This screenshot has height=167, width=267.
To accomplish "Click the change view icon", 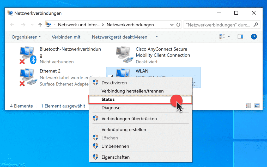I will [222, 36].
